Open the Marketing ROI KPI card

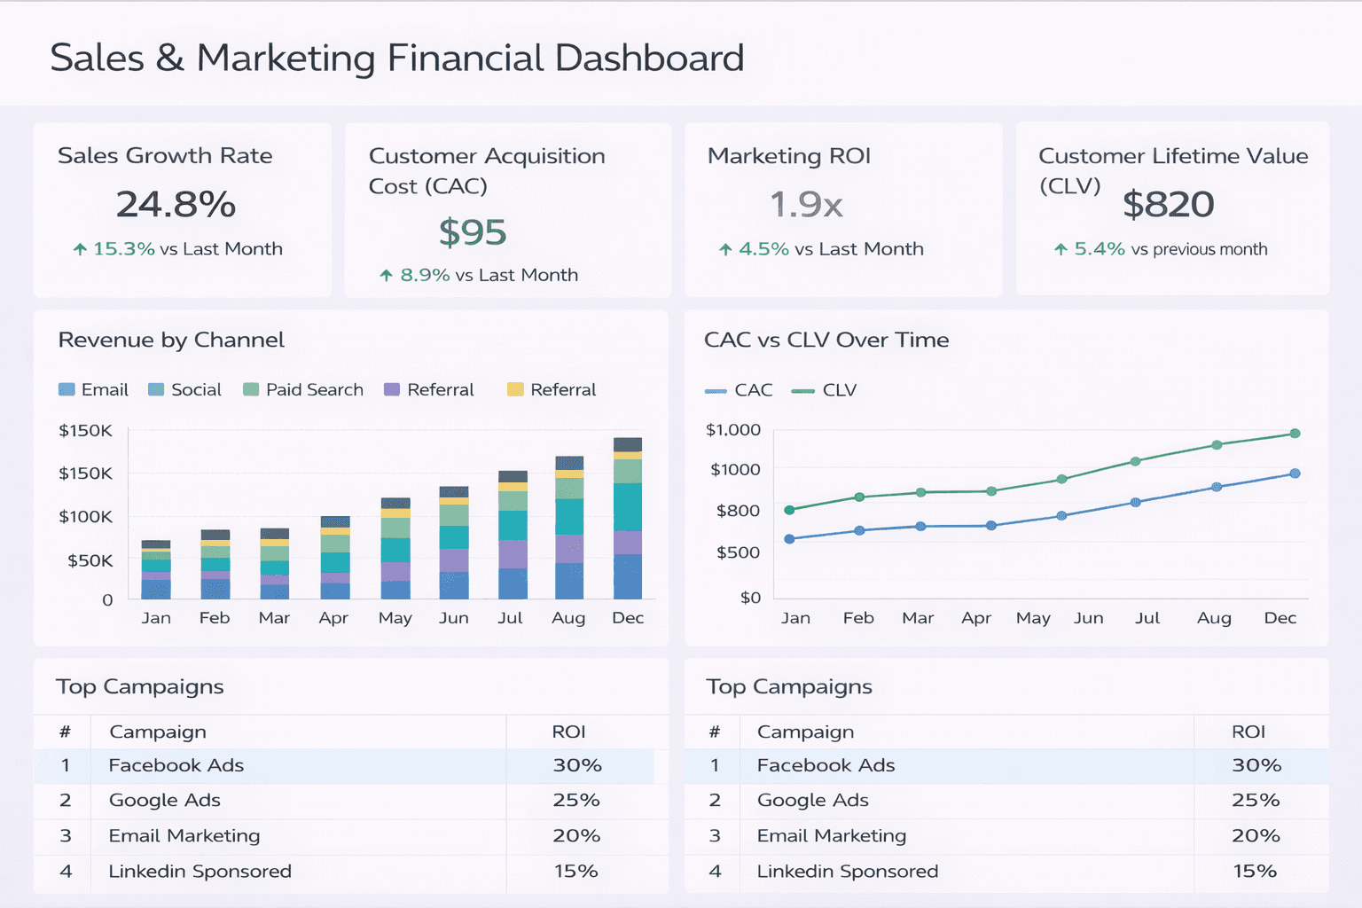tap(842, 209)
